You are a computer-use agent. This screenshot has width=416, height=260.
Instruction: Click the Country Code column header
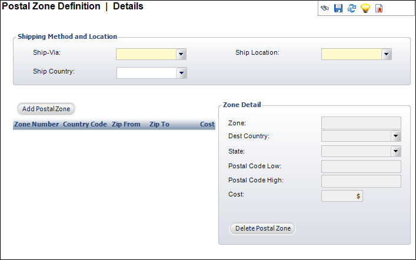coord(85,125)
